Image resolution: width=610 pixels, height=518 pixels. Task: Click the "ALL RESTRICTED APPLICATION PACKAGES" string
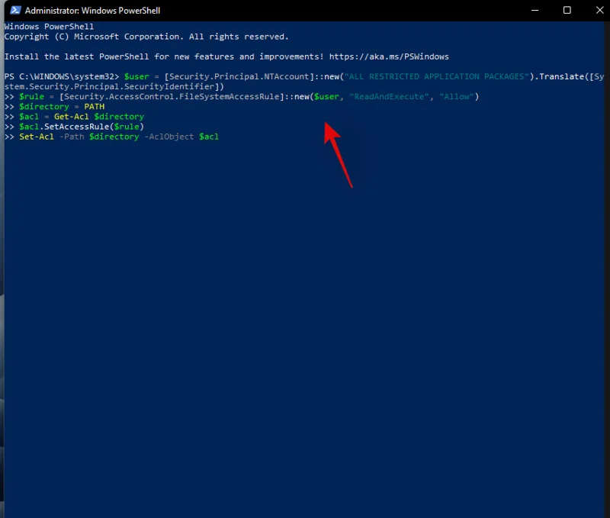(437, 77)
